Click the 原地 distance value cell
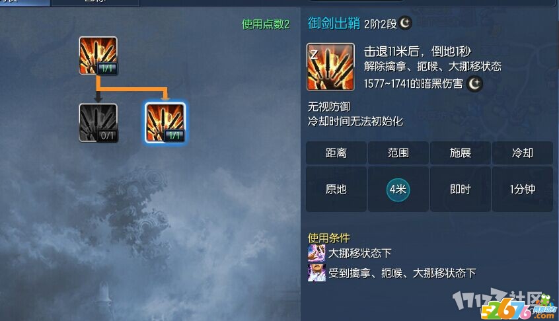Screen dimensions: 559x321 [x=336, y=189]
